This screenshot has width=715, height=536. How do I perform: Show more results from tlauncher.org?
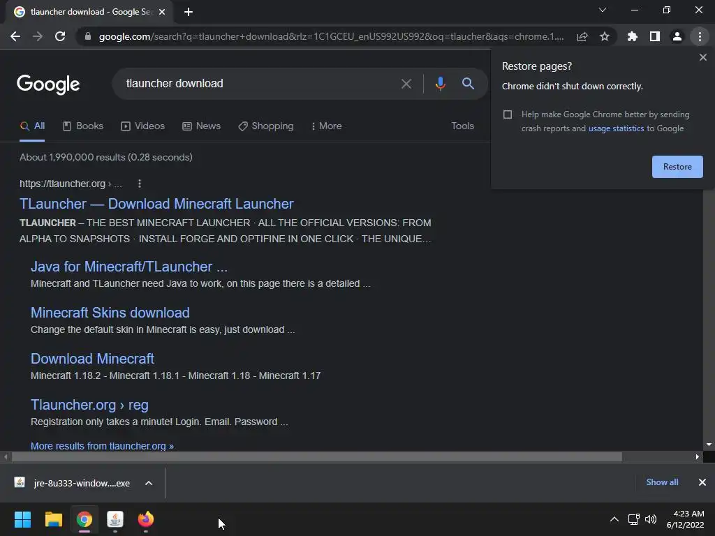point(102,446)
